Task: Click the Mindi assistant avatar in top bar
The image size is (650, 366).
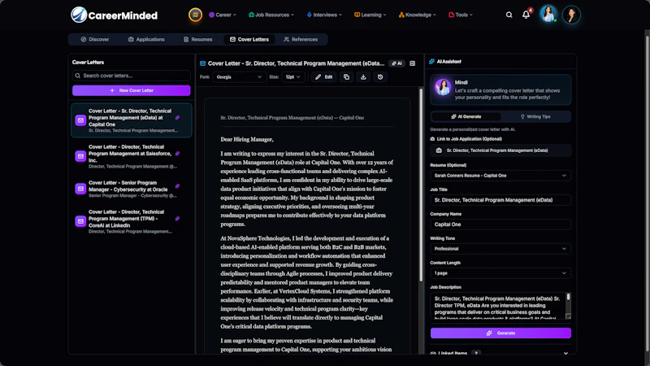Action: tap(548, 14)
